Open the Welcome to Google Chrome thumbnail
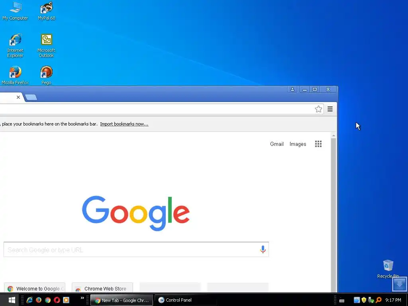408x306 pixels. point(35,288)
